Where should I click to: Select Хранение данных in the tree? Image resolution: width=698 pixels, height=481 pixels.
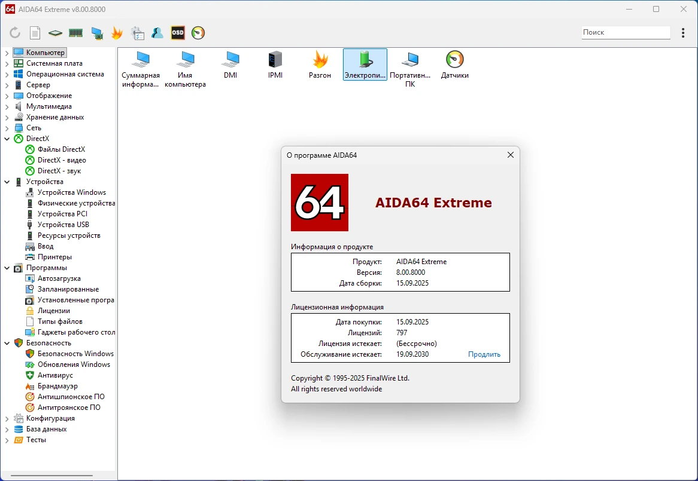(54, 117)
